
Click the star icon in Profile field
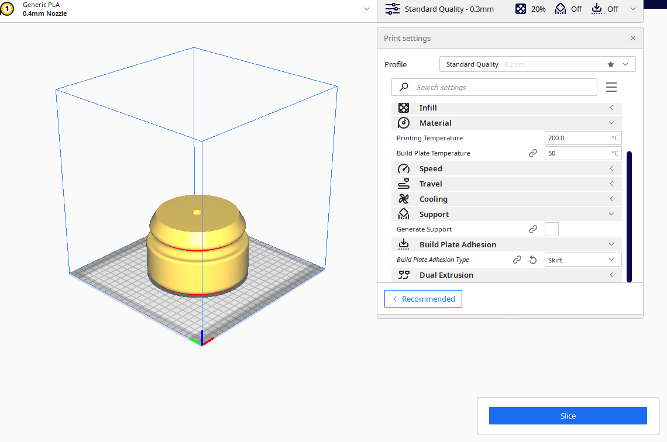pyautogui.click(x=611, y=64)
